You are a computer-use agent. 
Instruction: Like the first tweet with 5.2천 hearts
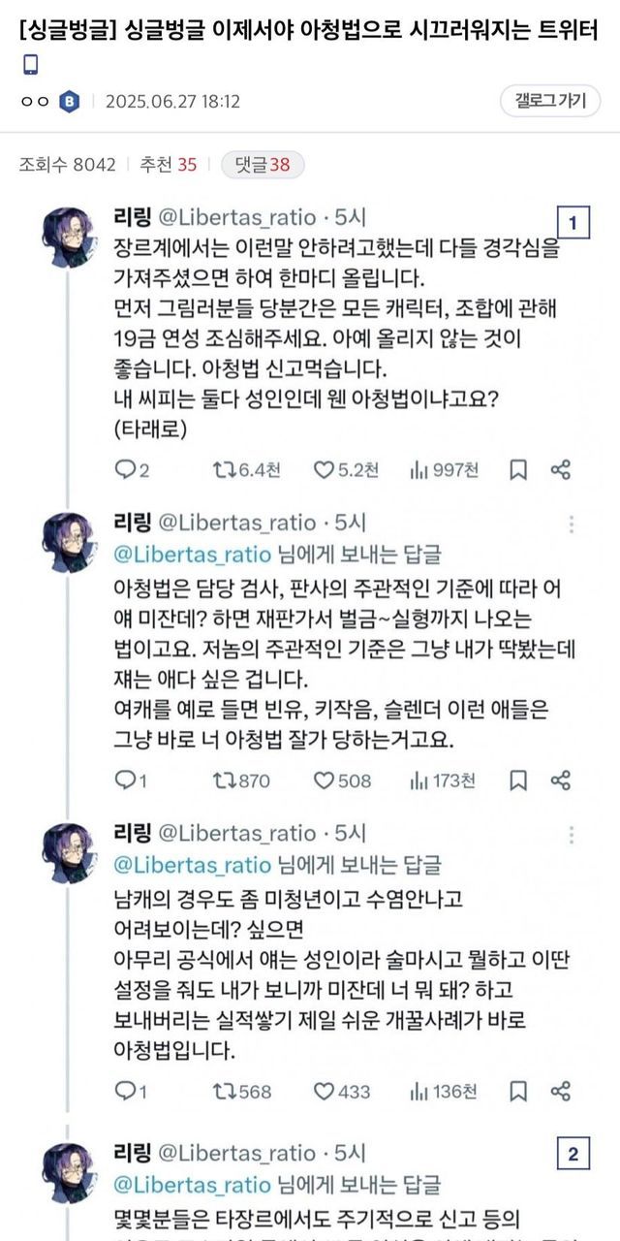tap(324, 469)
